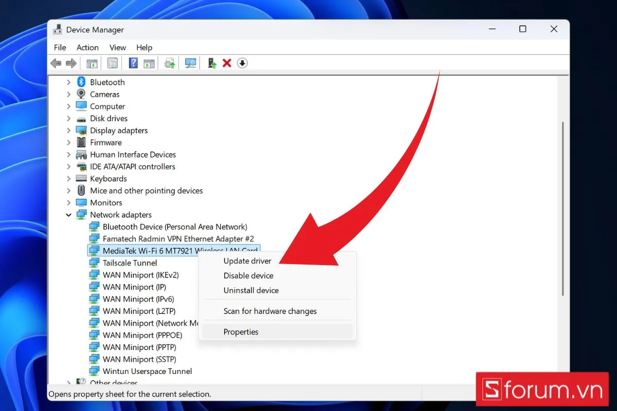Expand the Bluetooth category
Screen dimensions: 617x411
pyautogui.click(x=69, y=82)
